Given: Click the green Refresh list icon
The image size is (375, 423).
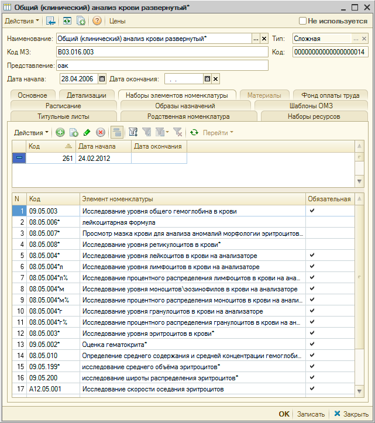Looking at the screenshot, I should (194, 133).
